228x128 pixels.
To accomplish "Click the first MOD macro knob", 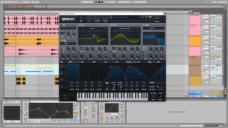I will point(62,67).
